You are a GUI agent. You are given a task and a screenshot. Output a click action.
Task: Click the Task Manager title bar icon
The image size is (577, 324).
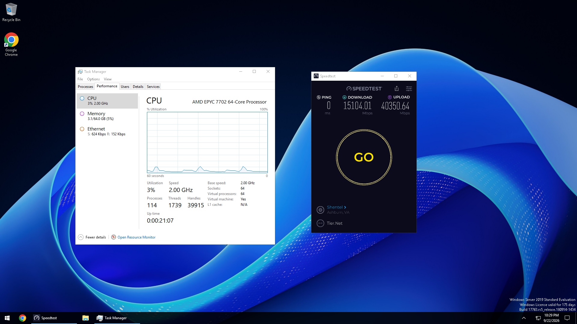80,72
